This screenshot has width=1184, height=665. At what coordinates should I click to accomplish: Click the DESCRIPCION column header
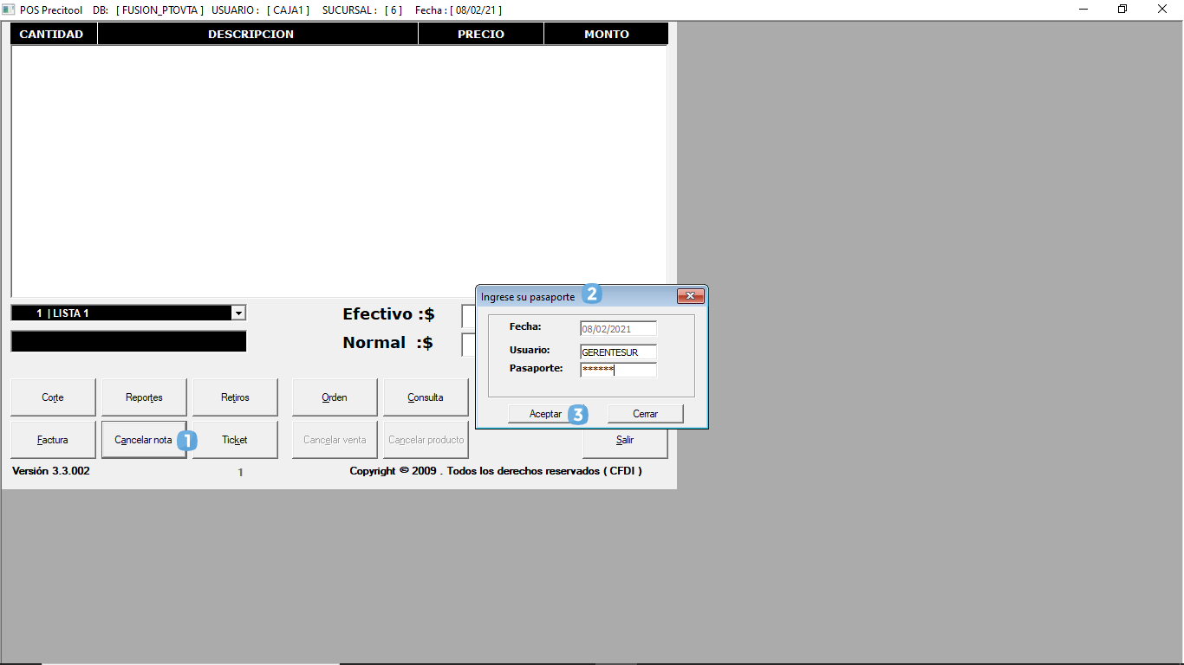point(257,34)
